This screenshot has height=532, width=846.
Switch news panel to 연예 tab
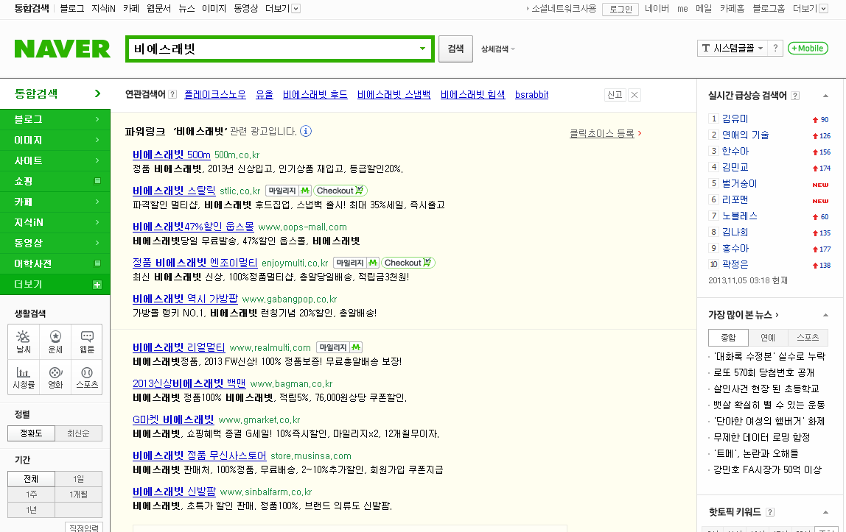click(768, 338)
